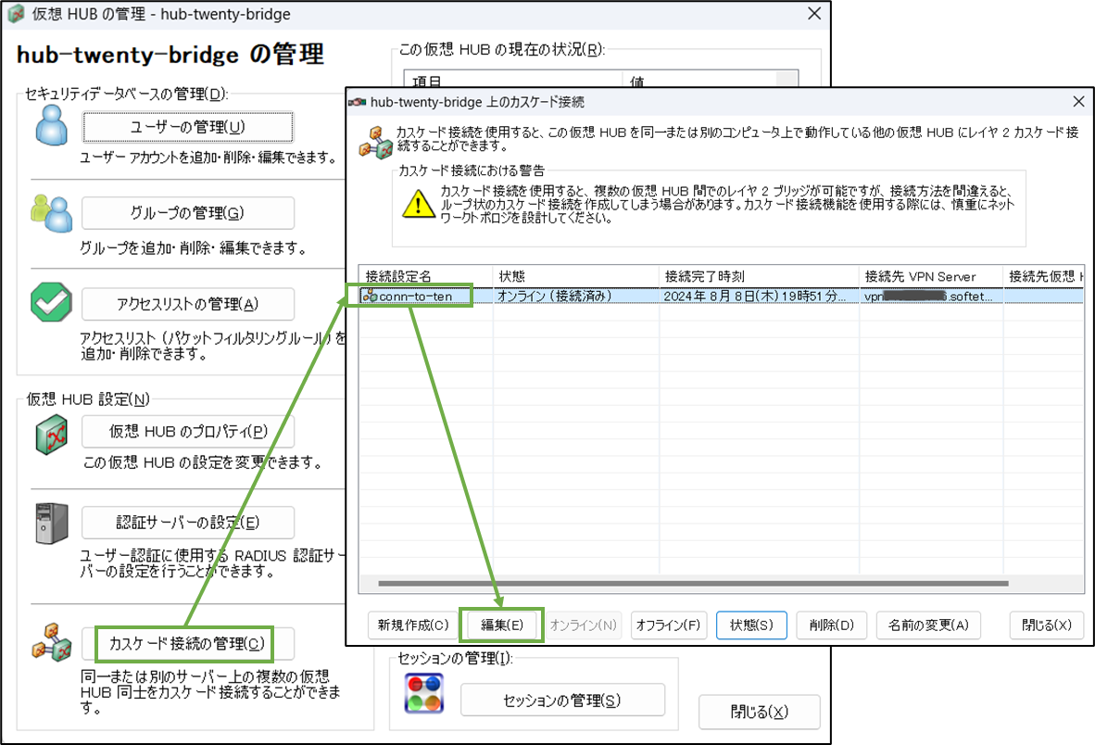1095x745 pixels.
Task: Open ユーザーの管理 (User Management)
Action: click(187, 127)
